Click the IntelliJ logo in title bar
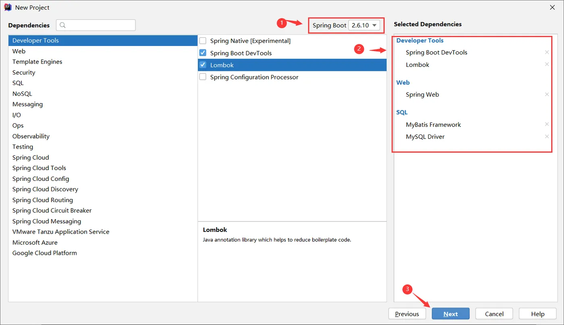564x325 pixels. [8, 7]
